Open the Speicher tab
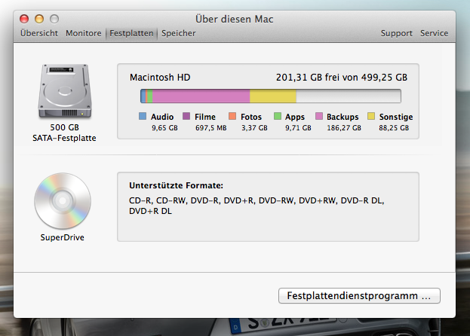470x336 pixels. click(178, 33)
